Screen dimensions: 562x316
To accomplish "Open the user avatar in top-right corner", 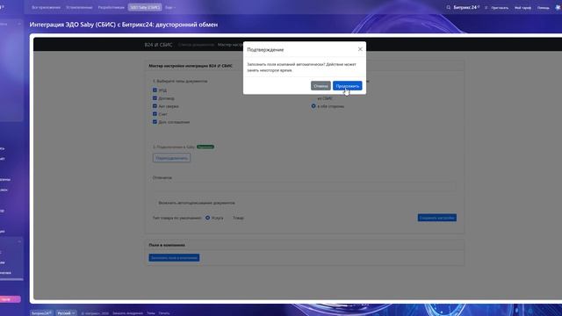I will click(558, 7).
